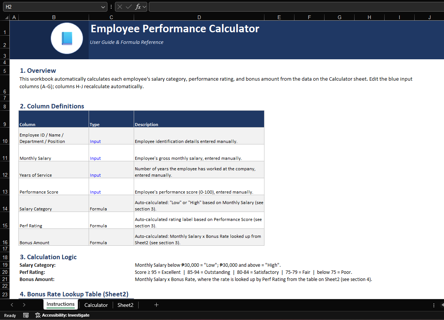Click the 'Bonus Amount:' bold label
Screen dimensions: 444x320
(x=37, y=279)
